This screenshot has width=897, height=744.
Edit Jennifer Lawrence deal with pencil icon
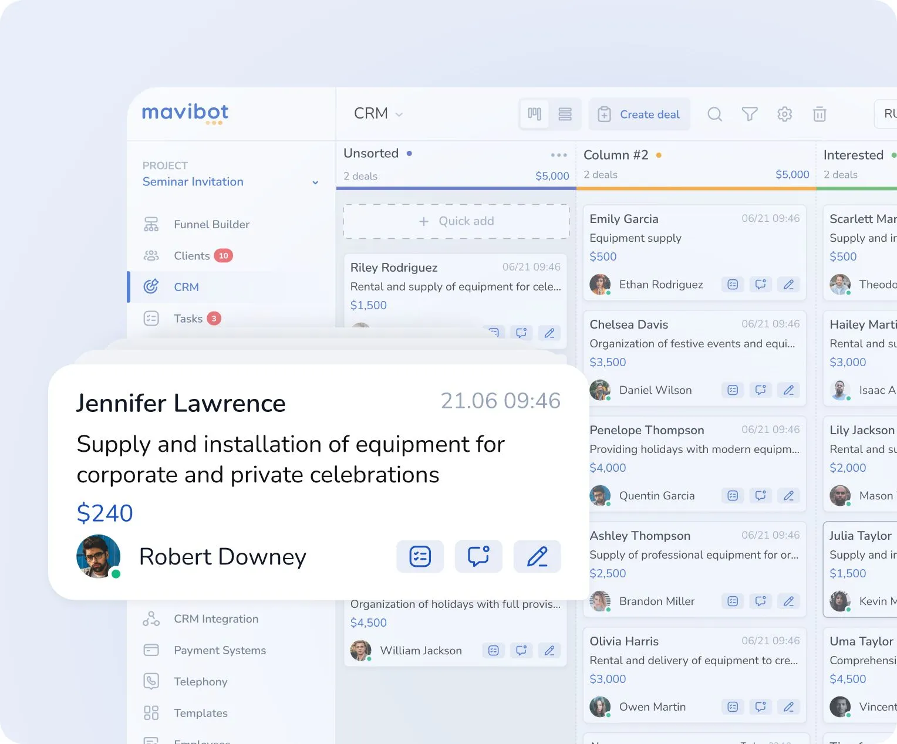(537, 556)
